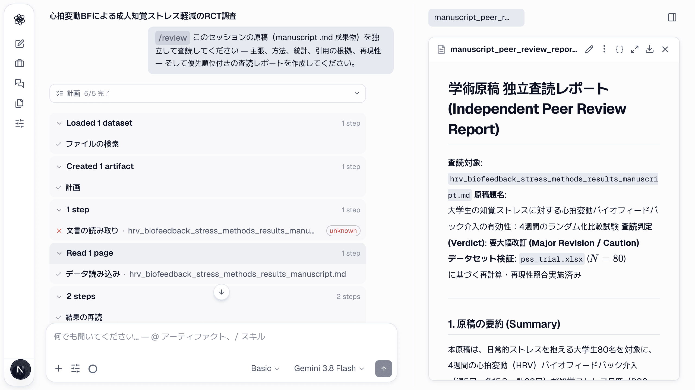Open the 計画 step row
Screen dimensions: 695x390
pos(208,187)
